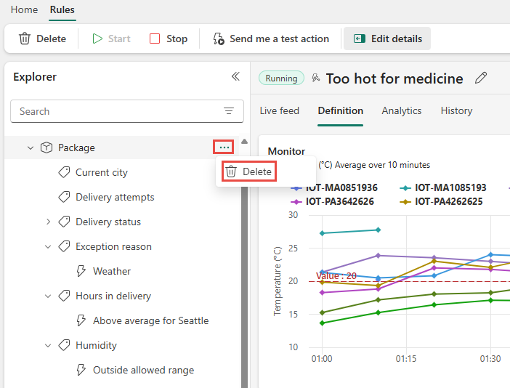Image resolution: width=510 pixels, height=388 pixels.
Task: Select Above average for Seattle rule
Action: tap(150, 320)
